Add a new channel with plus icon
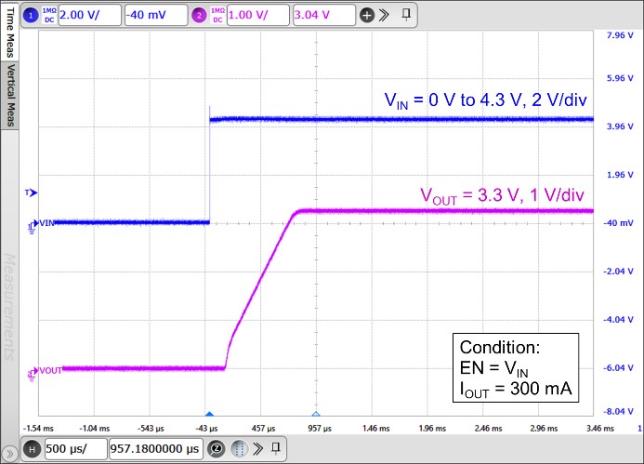 367,15
